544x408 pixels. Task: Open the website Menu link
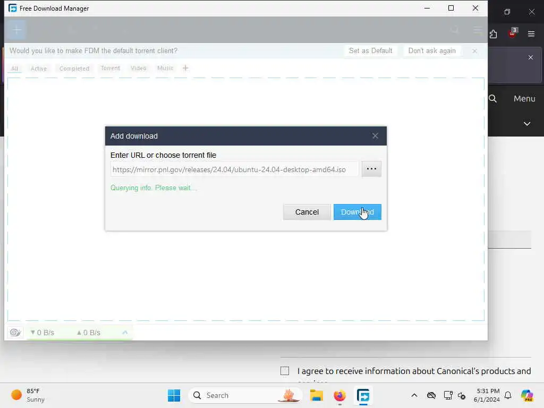tap(524, 98)
